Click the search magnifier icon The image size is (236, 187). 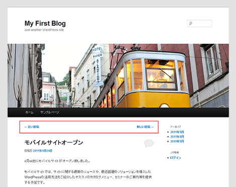(191, 24)
